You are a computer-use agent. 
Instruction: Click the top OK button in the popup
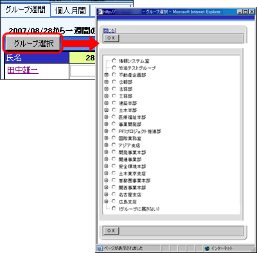tap(111, 38)
